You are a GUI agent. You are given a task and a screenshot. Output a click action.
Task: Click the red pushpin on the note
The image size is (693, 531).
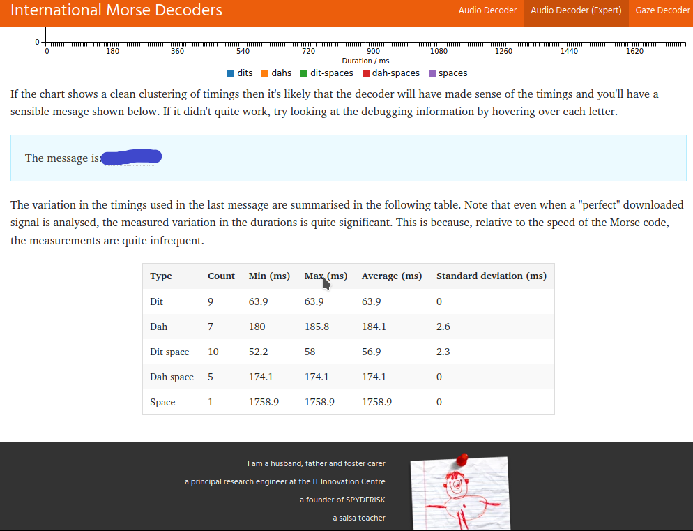461,458
